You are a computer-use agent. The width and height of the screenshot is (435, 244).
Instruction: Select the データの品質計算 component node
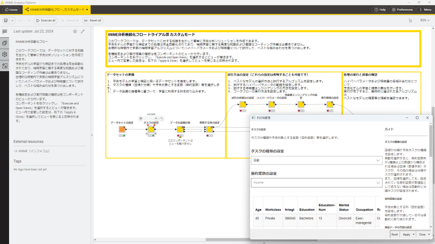(180, 129)
